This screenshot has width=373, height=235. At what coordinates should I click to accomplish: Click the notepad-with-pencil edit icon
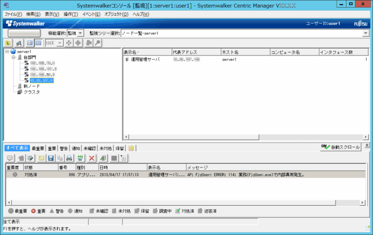[30, 158]
